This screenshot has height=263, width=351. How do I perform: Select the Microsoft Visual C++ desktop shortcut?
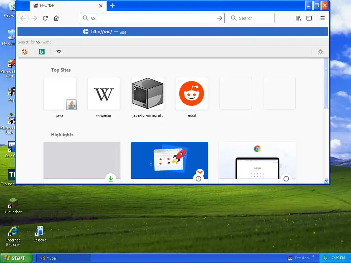pos(8,68)
